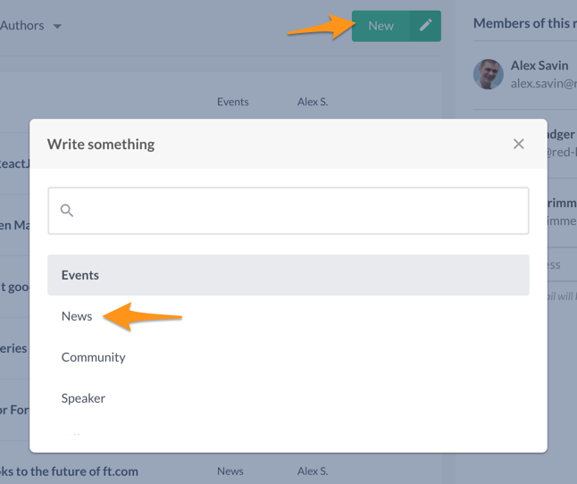This screenshot has width=577, height=484.
Task: Click the News label in bottom row
Action: pos(230,471)
